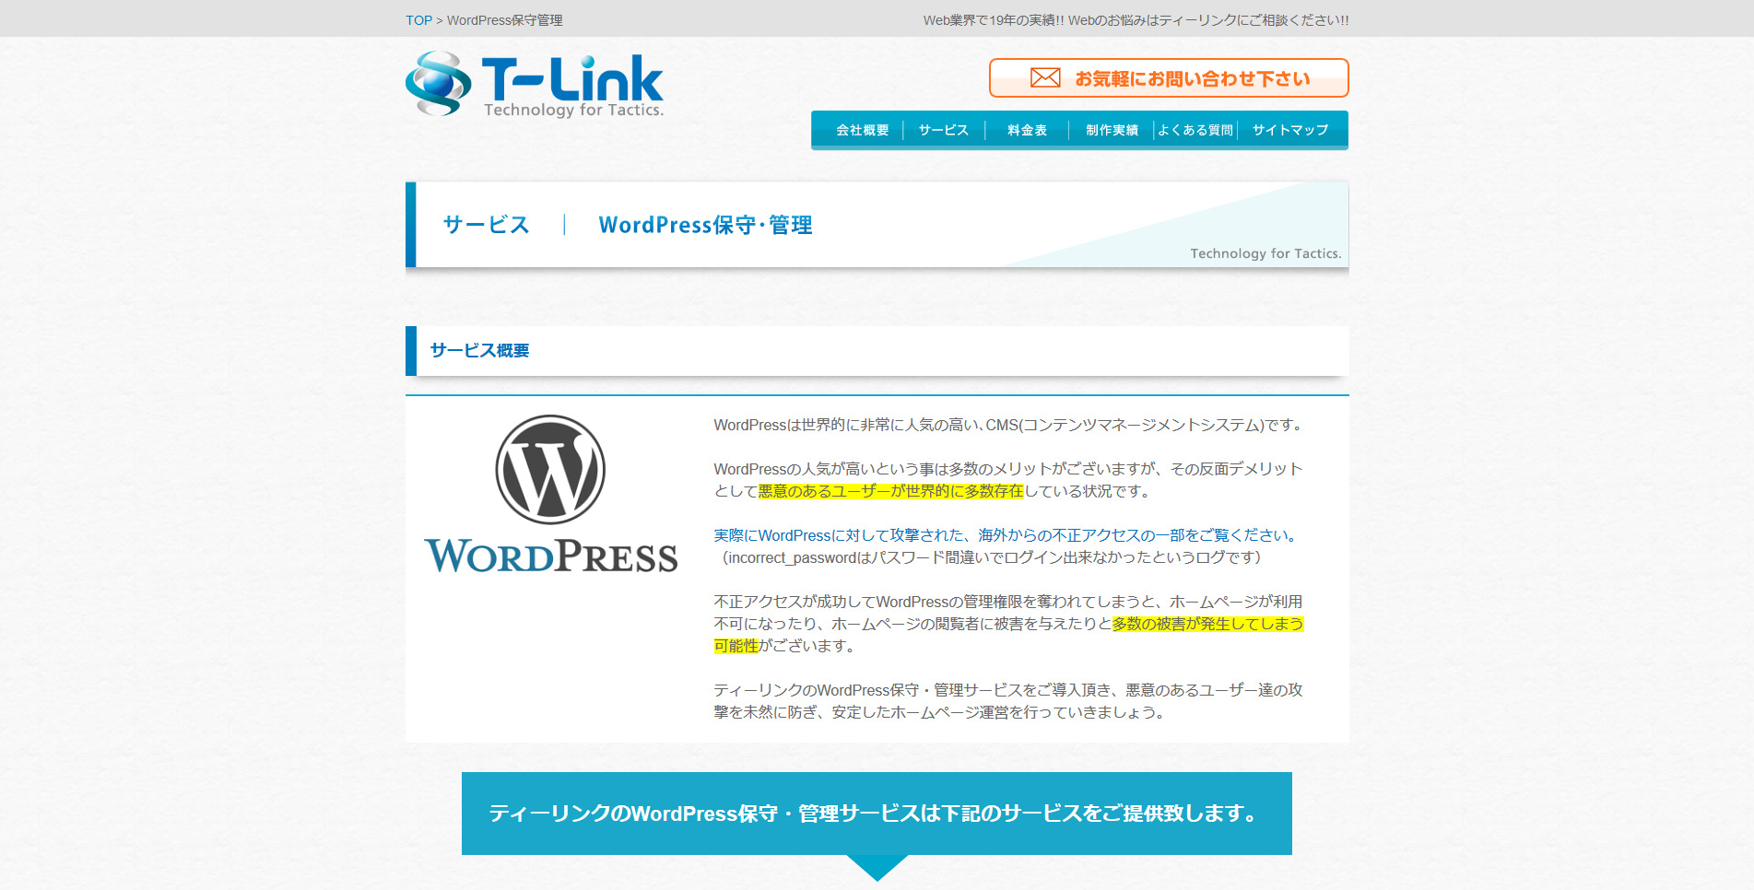Open 制作実績 in the navigation bar
Screen dimensions: 1754x890
(1112, 130)
